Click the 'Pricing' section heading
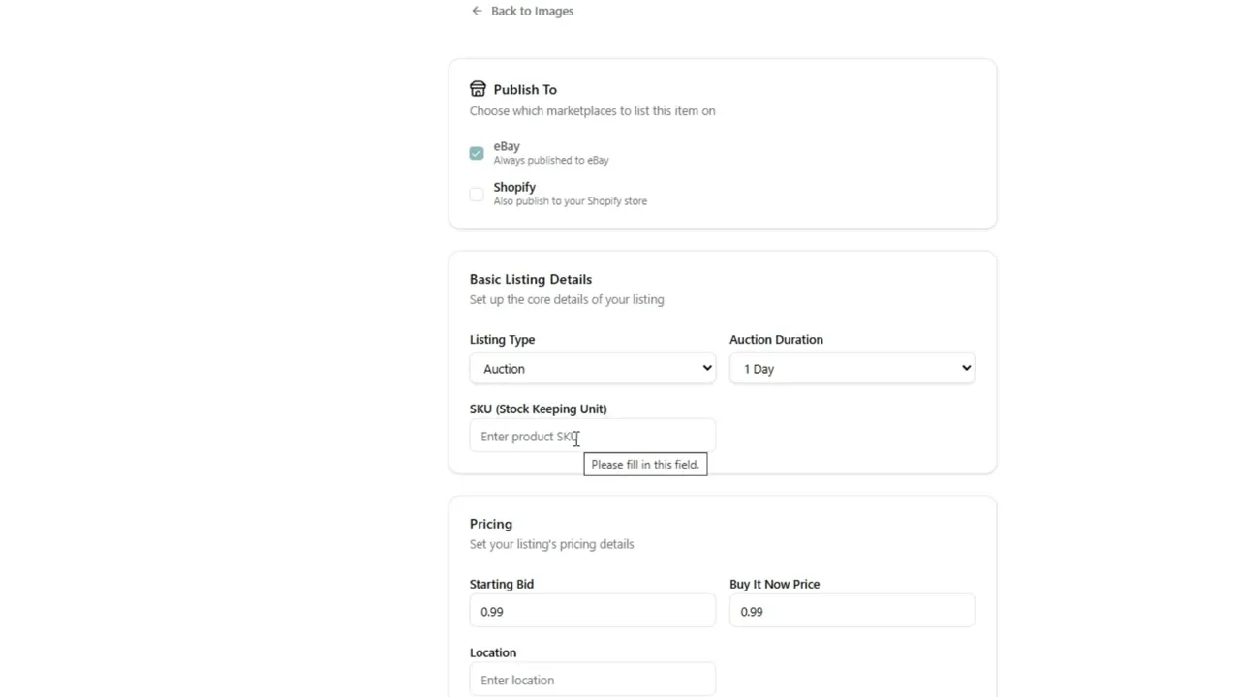This screenshot has width=1240, height=697. 491,524
